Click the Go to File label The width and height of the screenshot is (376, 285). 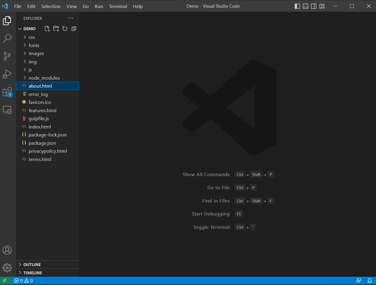219,188
